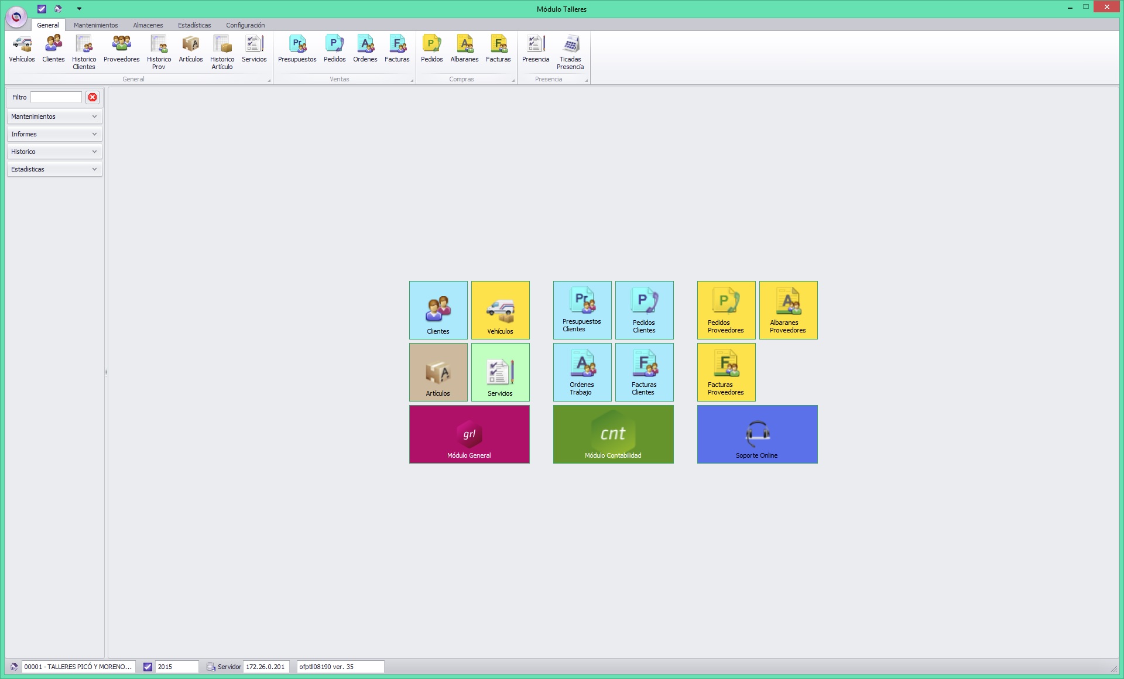The width and height of the screenshot is (1124, 679).
Task: Click the checkmark icon in title bar
Action: (42, 9)
